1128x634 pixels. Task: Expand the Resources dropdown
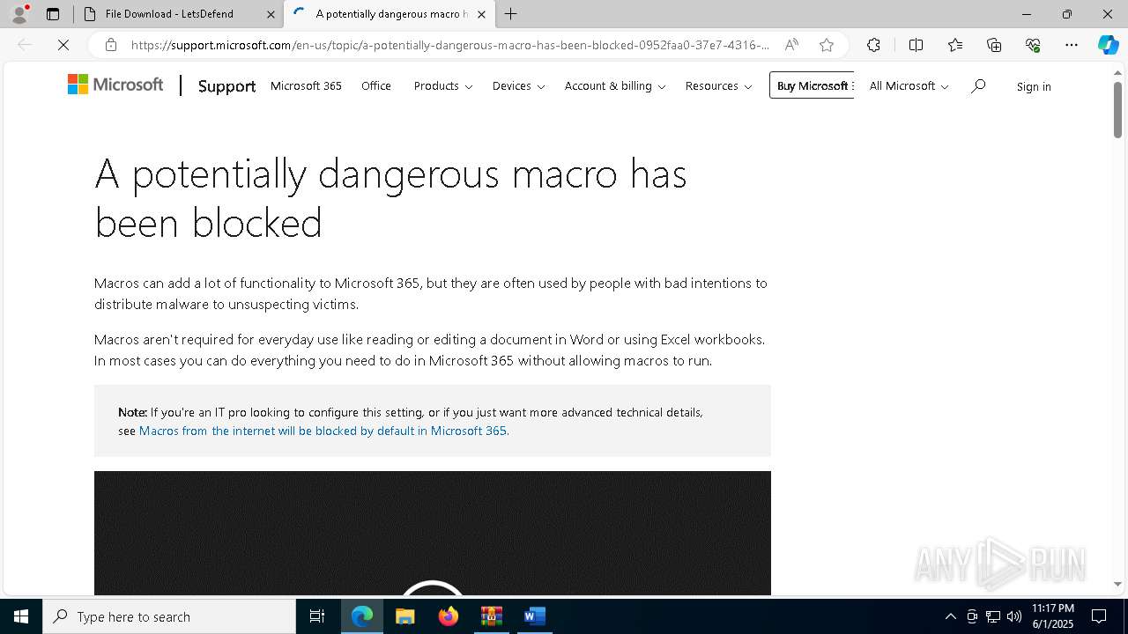[x=718, y=85]
